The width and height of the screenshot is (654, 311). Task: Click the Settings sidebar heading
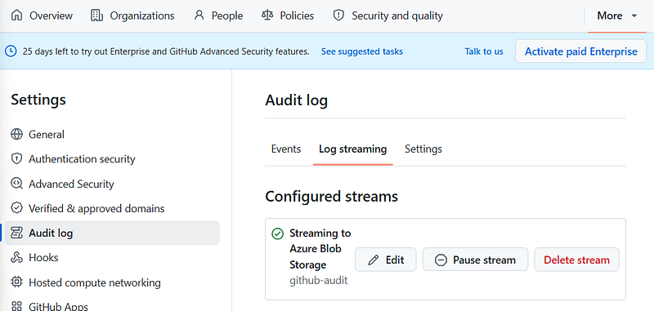[38, 100]
